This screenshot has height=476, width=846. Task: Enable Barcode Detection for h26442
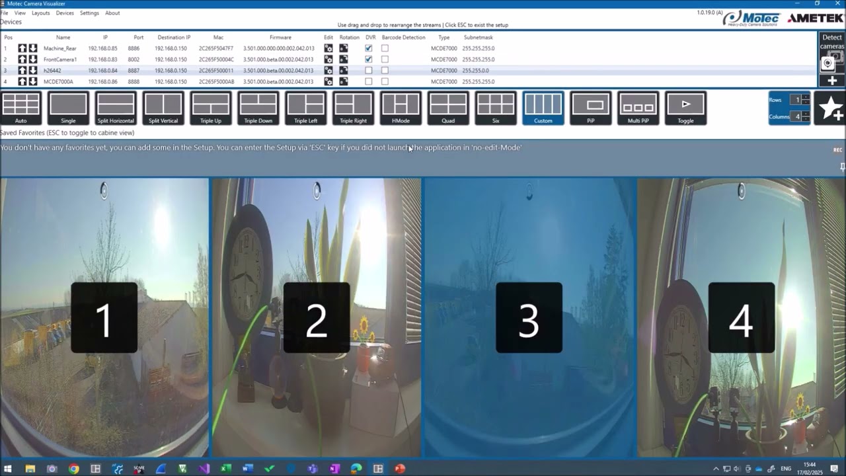[385, 71]
